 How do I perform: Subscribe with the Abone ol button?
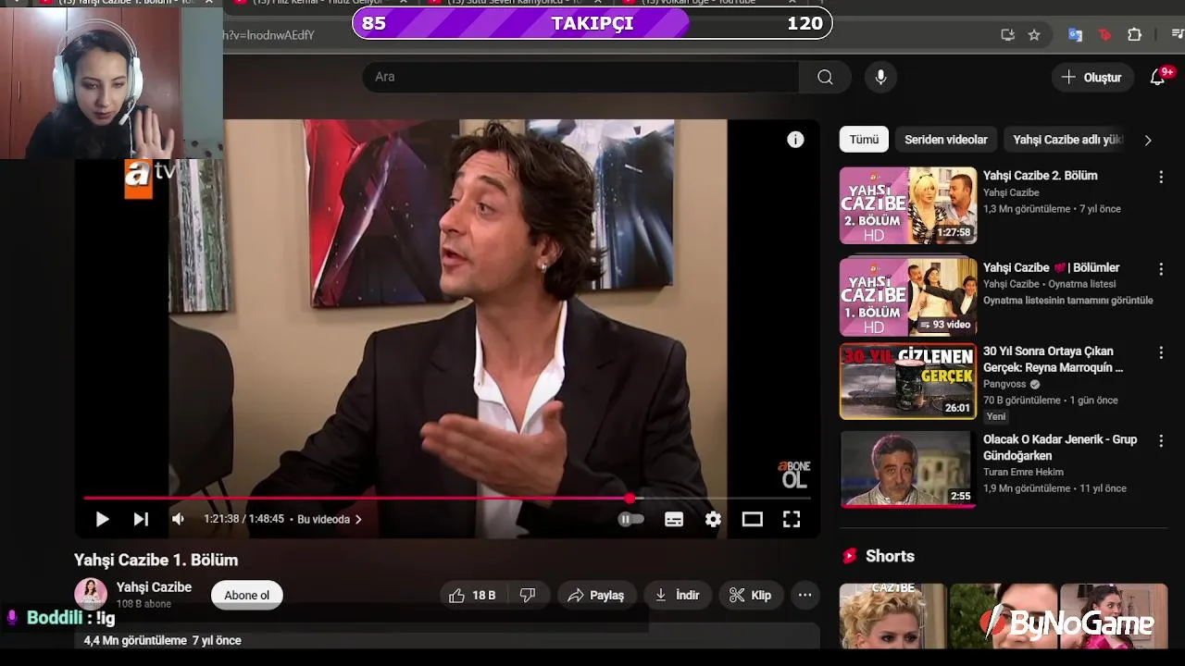tap(246, 595)
